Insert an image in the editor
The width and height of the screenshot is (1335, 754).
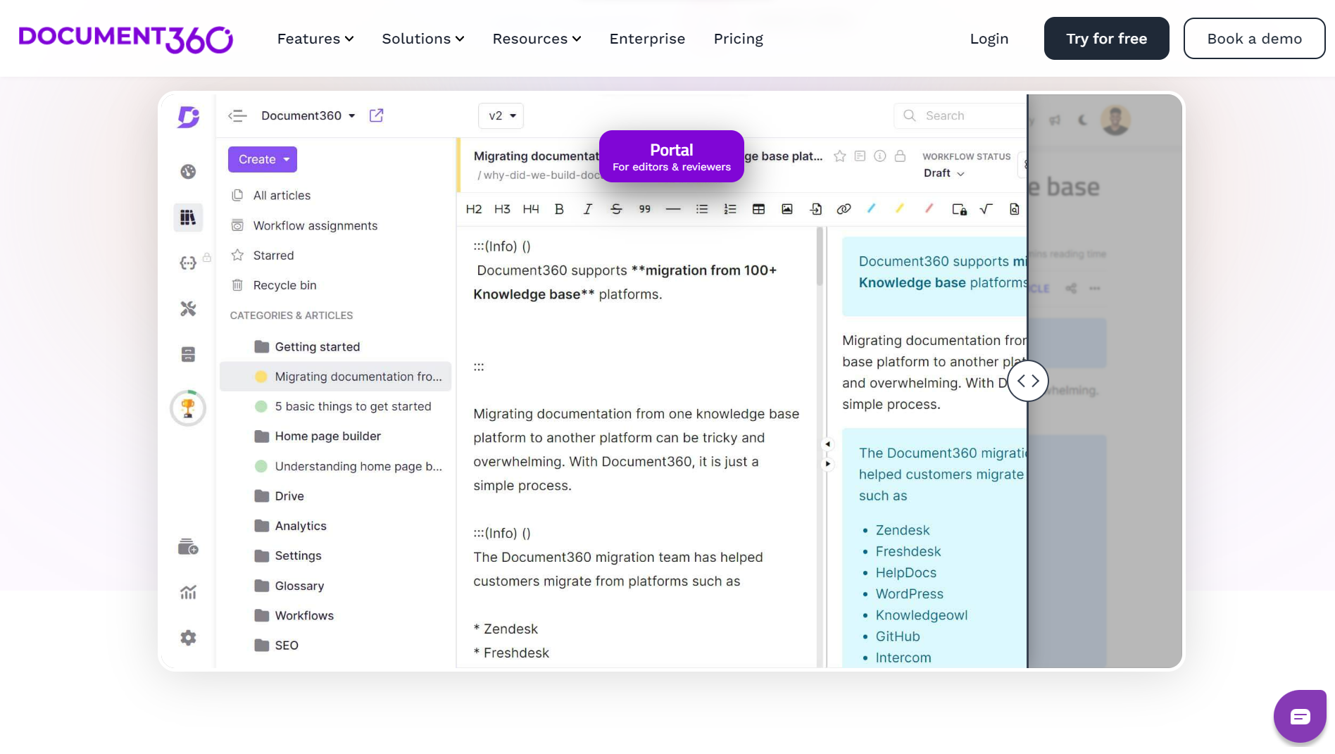[x=787, y=209]
